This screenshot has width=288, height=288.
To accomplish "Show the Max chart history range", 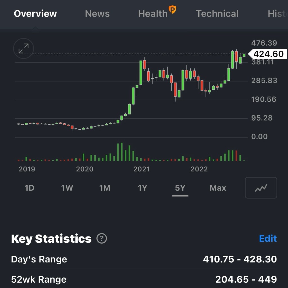I will coord(218,188).
